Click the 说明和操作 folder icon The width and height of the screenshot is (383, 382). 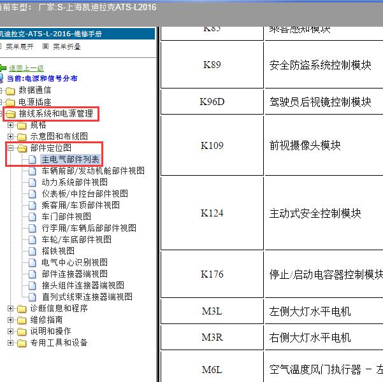pyautogui.click(x=22, y=332)
